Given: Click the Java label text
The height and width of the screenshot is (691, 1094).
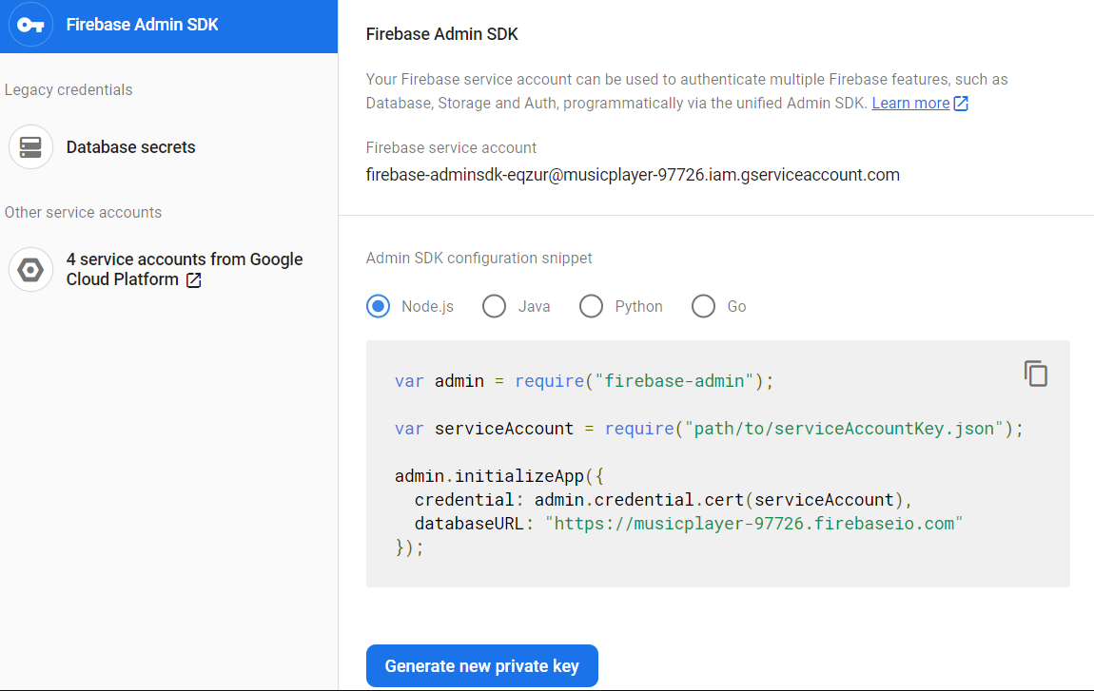Looking at the screenshot, I should (534, 307).
